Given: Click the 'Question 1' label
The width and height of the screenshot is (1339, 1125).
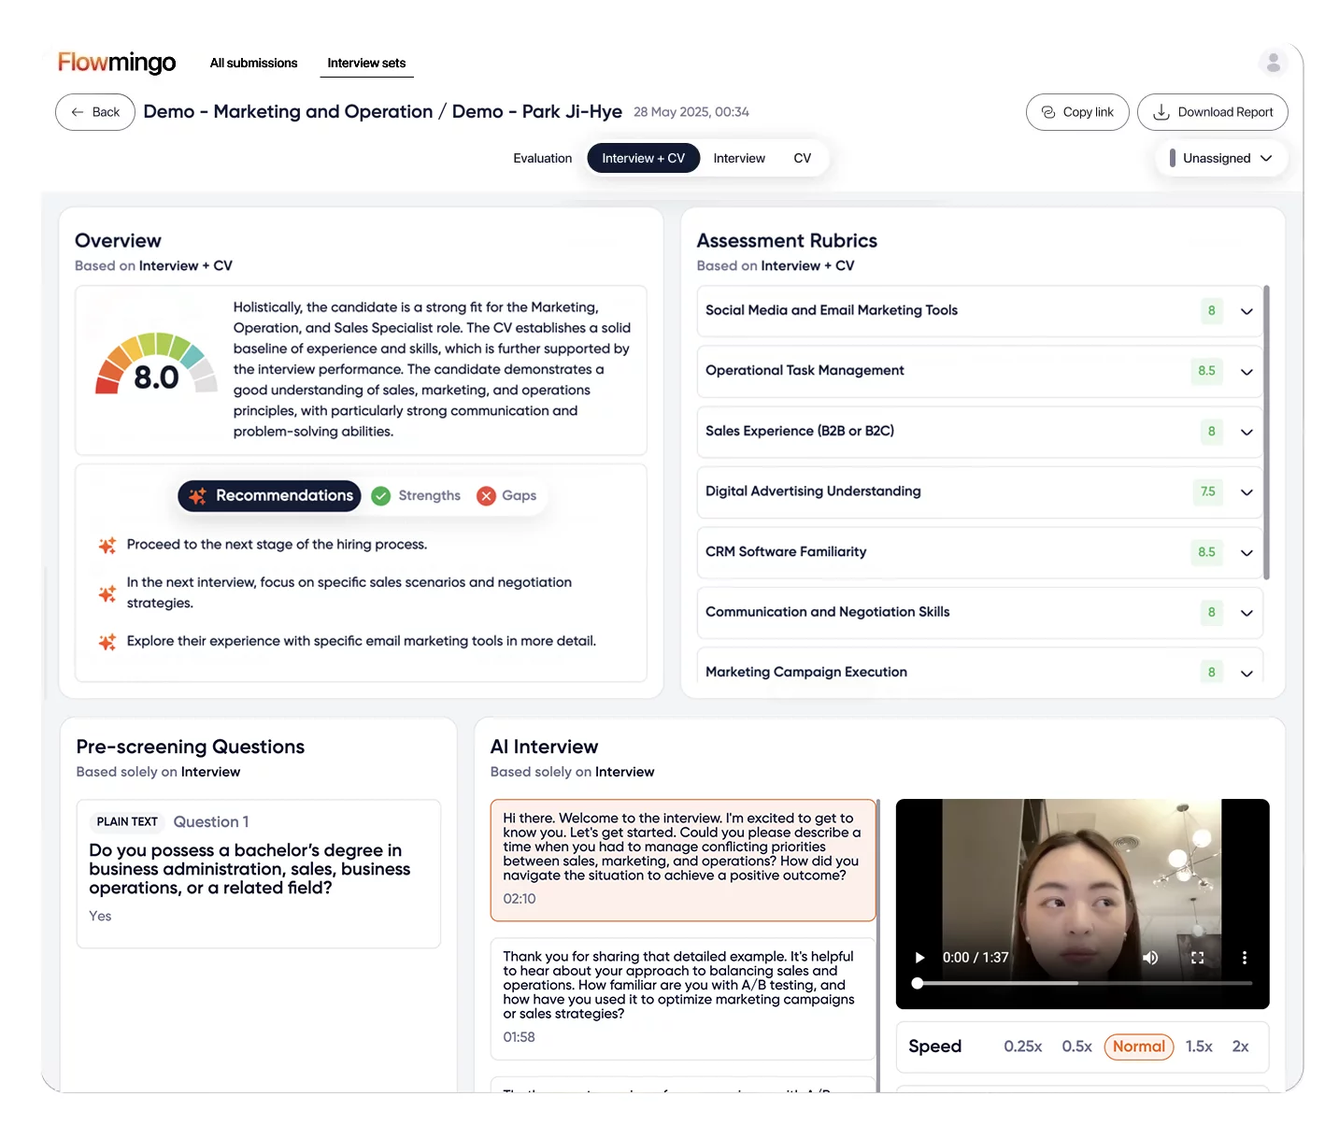Looking at the screenshot, I should pos(211,822).
